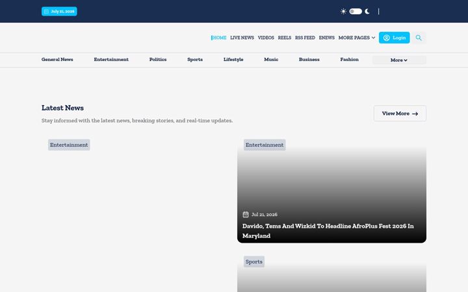Open the ENEWS menu item
The image size is (468, 292).
point(326,38)
